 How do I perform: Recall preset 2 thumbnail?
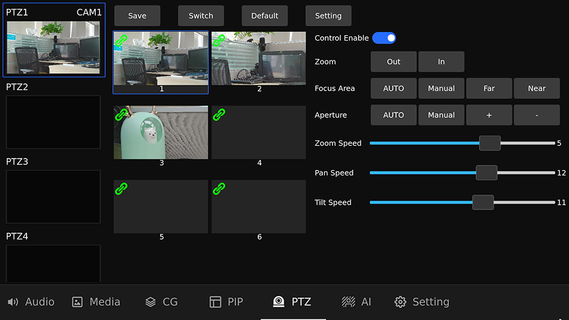coord(259,59)
